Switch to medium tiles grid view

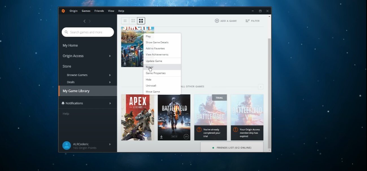click(x=133, y=21)
